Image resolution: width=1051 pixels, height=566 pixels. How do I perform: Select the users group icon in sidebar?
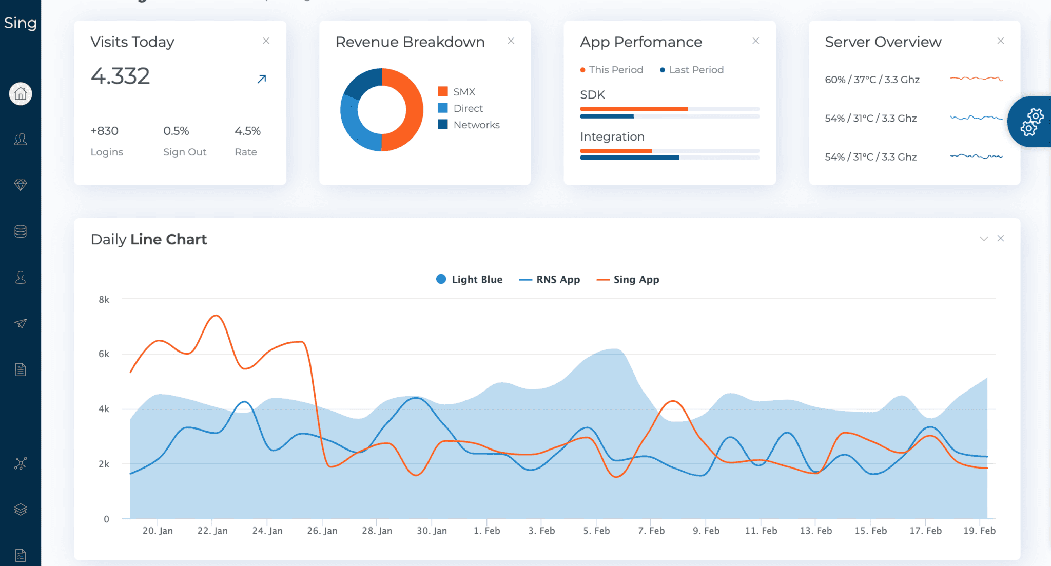click(x=21, y=139)
